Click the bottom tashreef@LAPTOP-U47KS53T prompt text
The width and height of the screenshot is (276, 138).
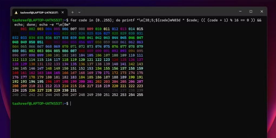click(x=37, y=104)
